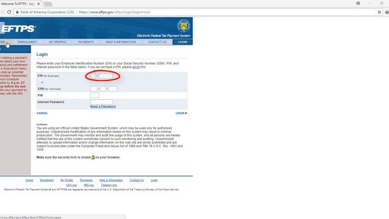Viewport: 389px width, 219px height.
Task: Visit the IRS.gov footer link
Action: click(89, 185)
